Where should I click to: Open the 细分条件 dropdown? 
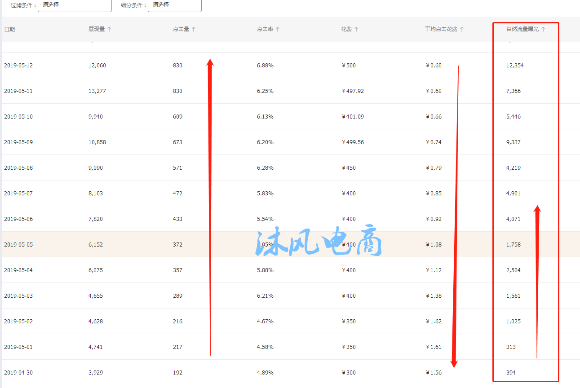coord(175,5)
